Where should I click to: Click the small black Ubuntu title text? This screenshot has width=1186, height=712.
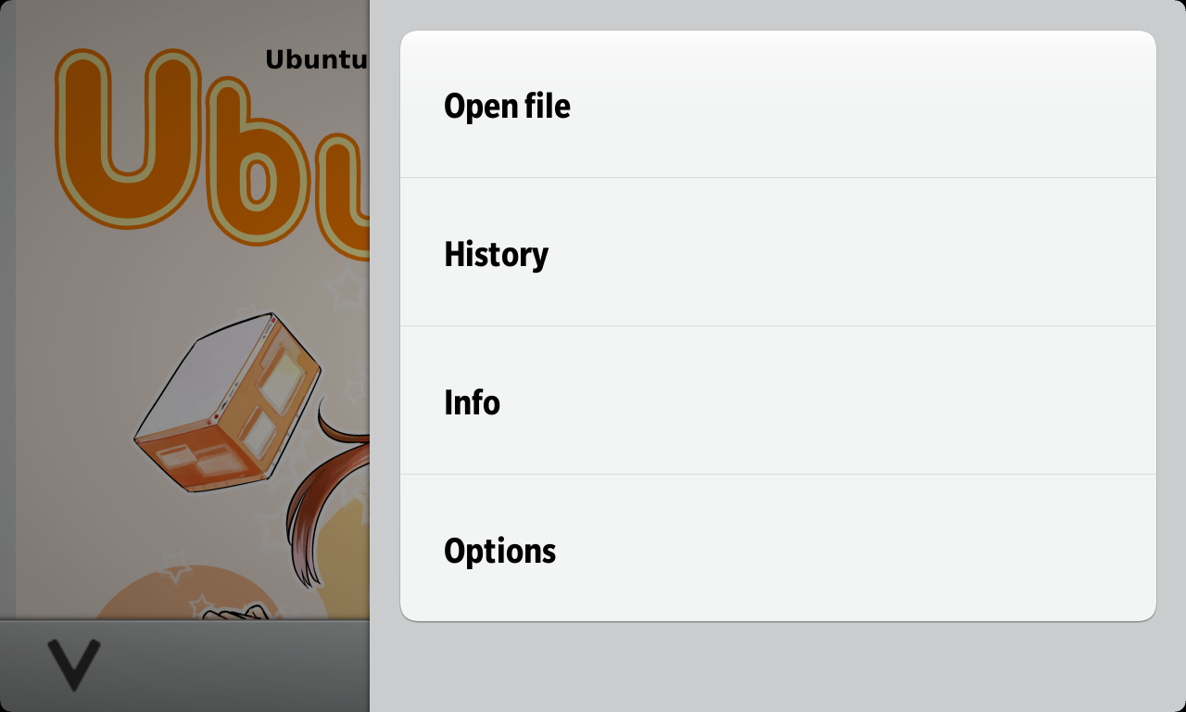pos(317,59)
